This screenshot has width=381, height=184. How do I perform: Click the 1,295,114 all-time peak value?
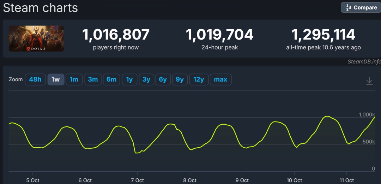pos(323,35)
